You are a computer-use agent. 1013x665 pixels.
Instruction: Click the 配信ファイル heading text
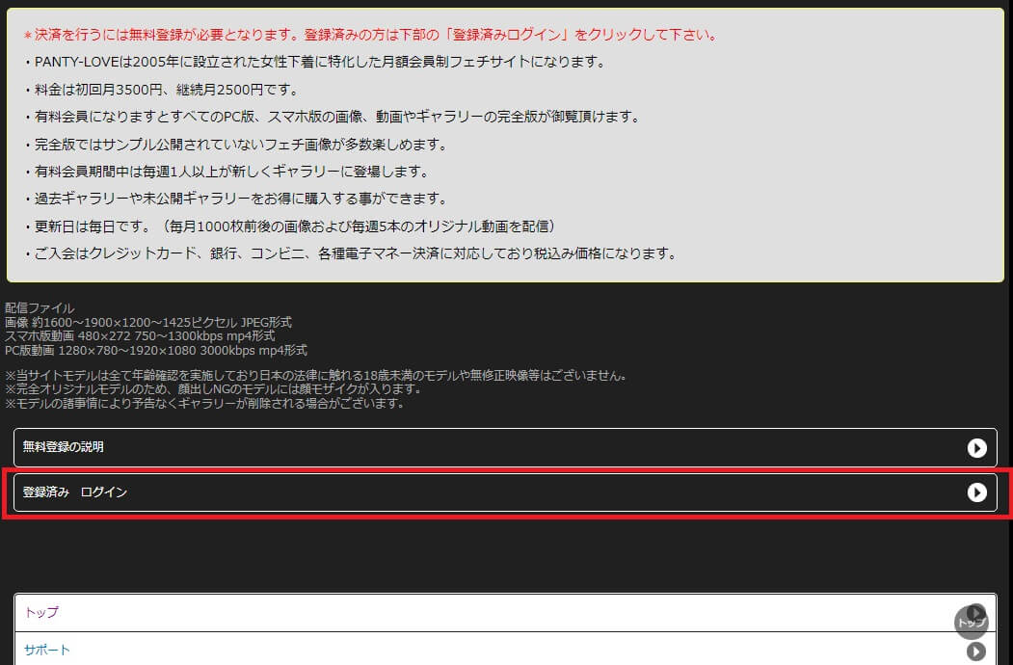(x=40, y=308)
